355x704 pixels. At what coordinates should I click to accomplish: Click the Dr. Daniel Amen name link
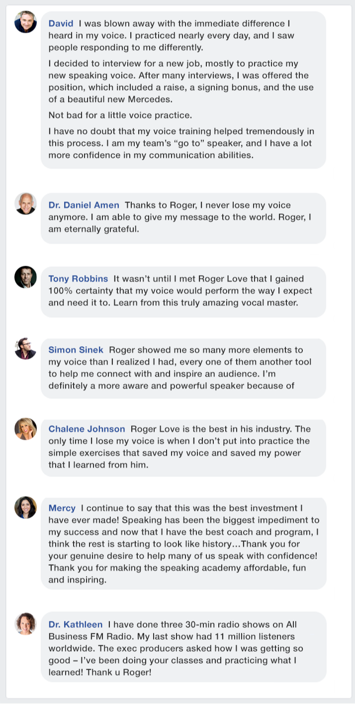point(84,205)
